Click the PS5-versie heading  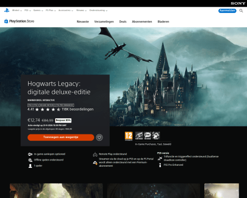163,153
